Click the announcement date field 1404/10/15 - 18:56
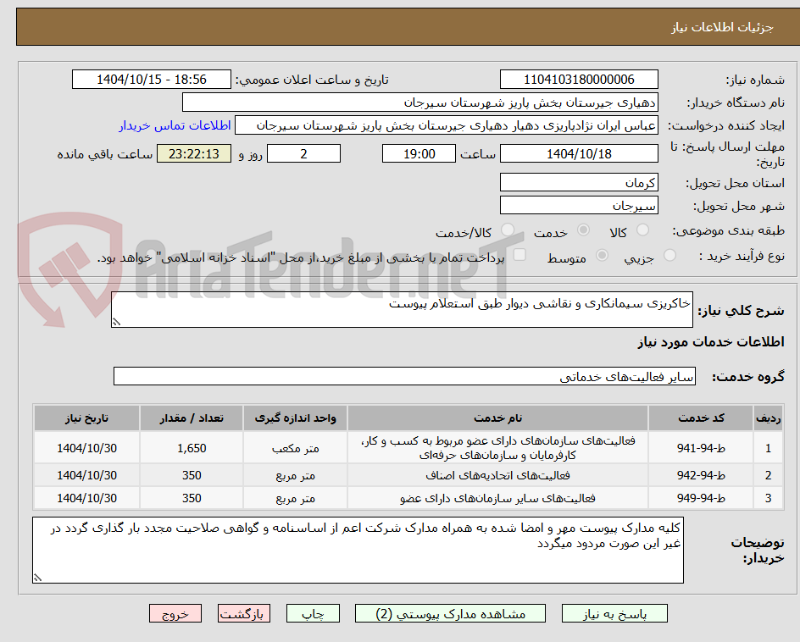Image resolution: width=800 pixels, height=642 pixels. (152, 80)
